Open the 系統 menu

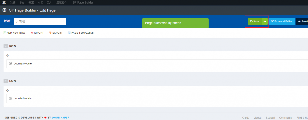pos(13,2)
